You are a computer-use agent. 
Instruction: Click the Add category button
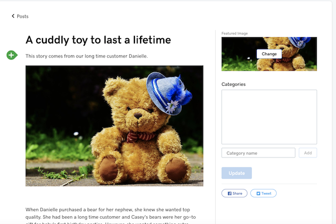(x=308, y=153)
